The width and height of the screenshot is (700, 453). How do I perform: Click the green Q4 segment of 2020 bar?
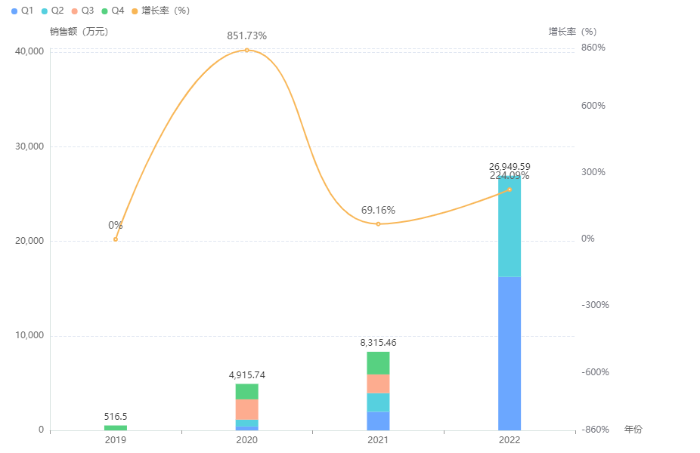point(246,391)
